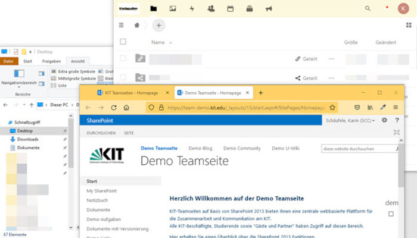The width and height of the screenshot is (417, 238).
Task: Open the Calendar icon in top bar
Action: point(230,8)
